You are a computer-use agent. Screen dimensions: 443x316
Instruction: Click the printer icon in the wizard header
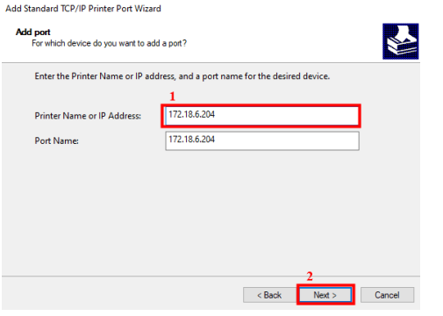click(x=400, y=41)
